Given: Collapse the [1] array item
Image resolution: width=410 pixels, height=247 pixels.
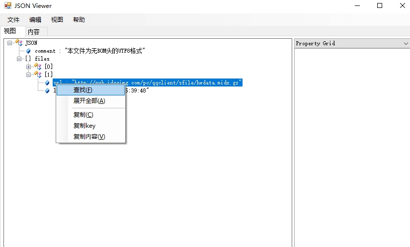Looking at the screenshot, I should [28, 75].
